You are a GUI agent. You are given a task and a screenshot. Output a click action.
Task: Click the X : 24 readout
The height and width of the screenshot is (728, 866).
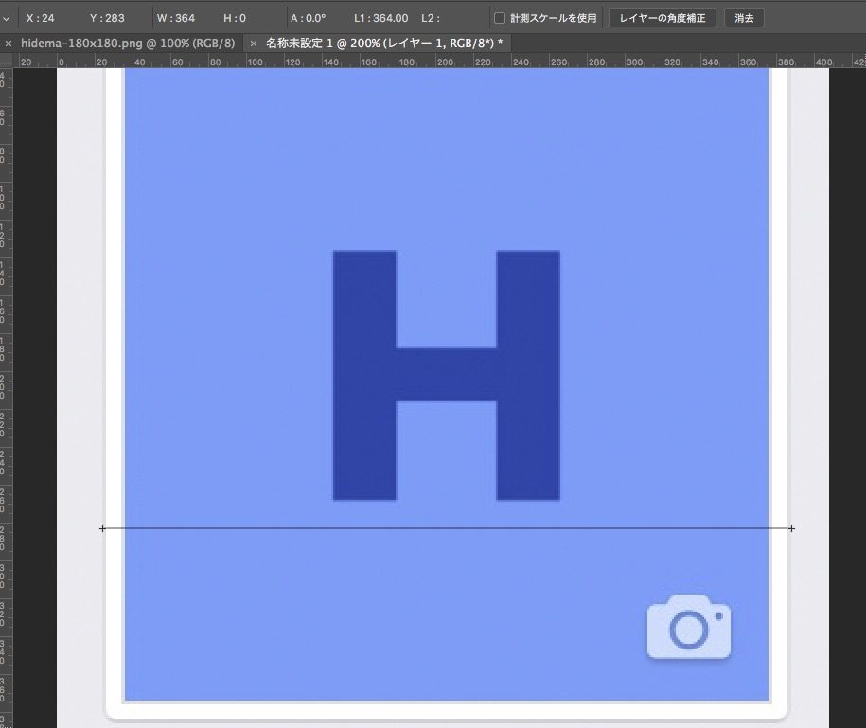pos(40,18)
